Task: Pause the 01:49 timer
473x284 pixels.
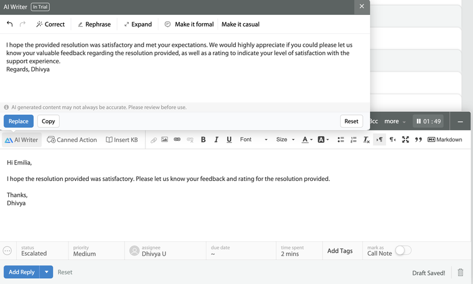Action: (419, 121)
